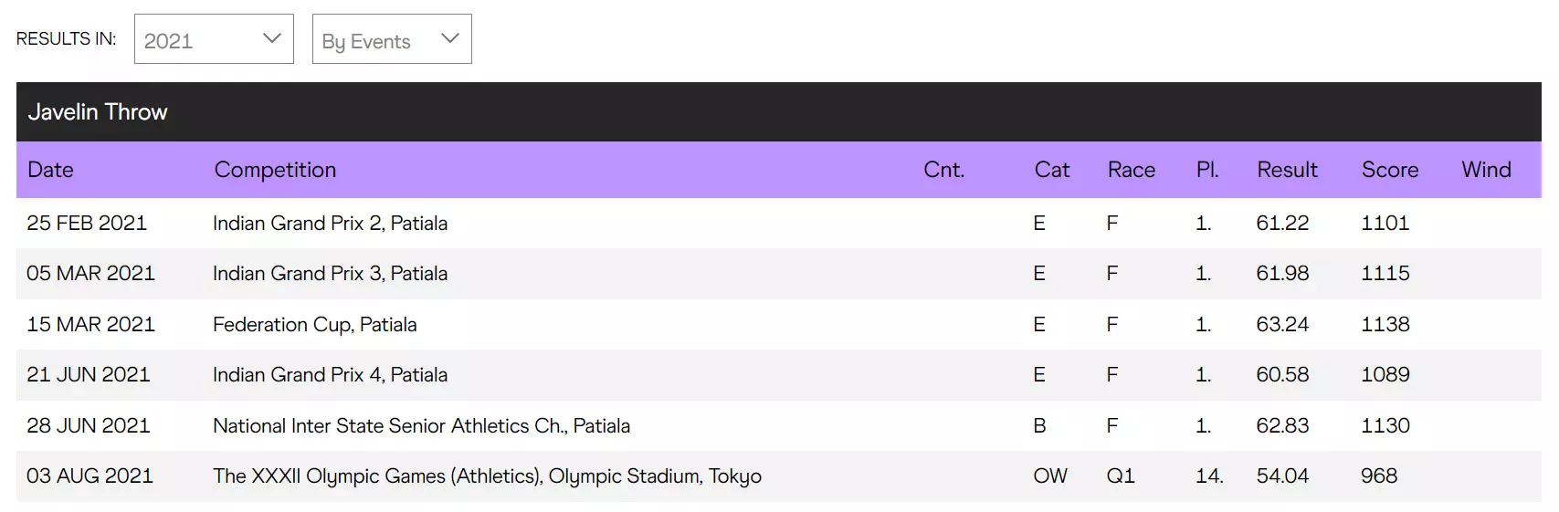This screenshot has height=512, width=1559.
Task: Open Federation Cup, Patiala competition
Action: [x=314, y=325]
